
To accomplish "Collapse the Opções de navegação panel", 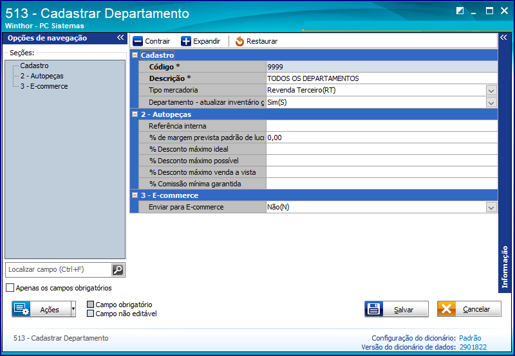I will [120, 38].
